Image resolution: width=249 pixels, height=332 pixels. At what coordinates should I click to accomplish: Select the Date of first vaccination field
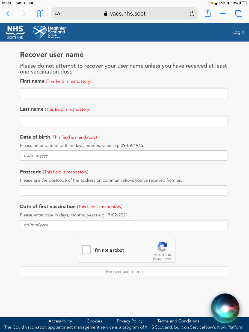point(124,225)
